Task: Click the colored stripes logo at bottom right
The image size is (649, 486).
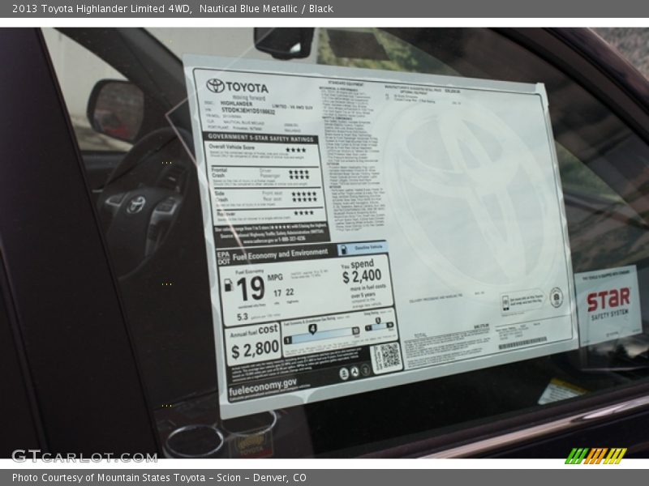Action: (x=595, y=455)
